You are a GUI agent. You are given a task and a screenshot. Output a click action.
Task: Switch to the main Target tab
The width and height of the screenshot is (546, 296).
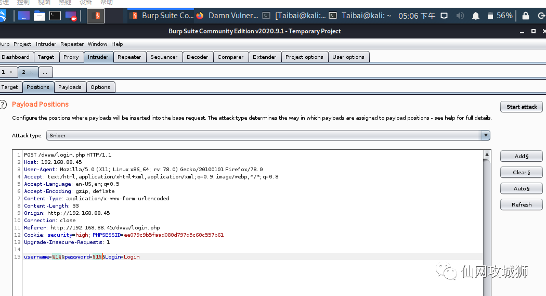tap(46, 57)
